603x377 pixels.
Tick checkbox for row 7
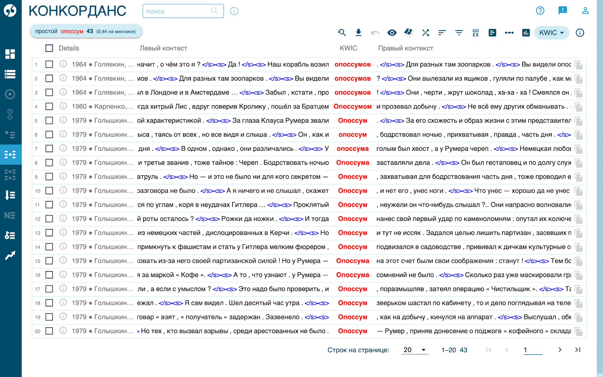(49, 149)
